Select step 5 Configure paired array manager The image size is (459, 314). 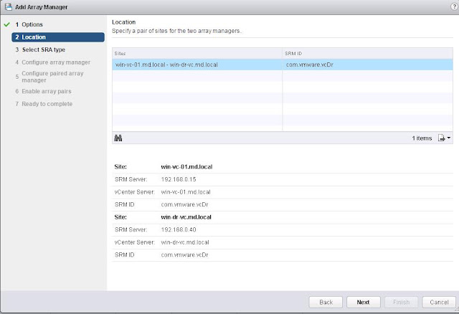point(49,77)
